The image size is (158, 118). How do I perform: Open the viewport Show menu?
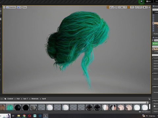coord(25,7)
